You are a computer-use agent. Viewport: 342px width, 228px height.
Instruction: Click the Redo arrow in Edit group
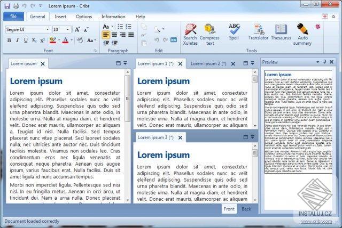(x=165, y=40)
